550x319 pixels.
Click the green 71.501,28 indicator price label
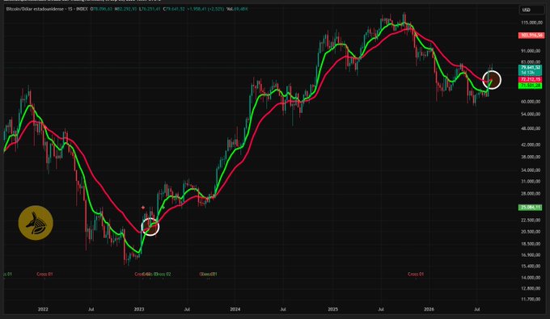point(531,86)
